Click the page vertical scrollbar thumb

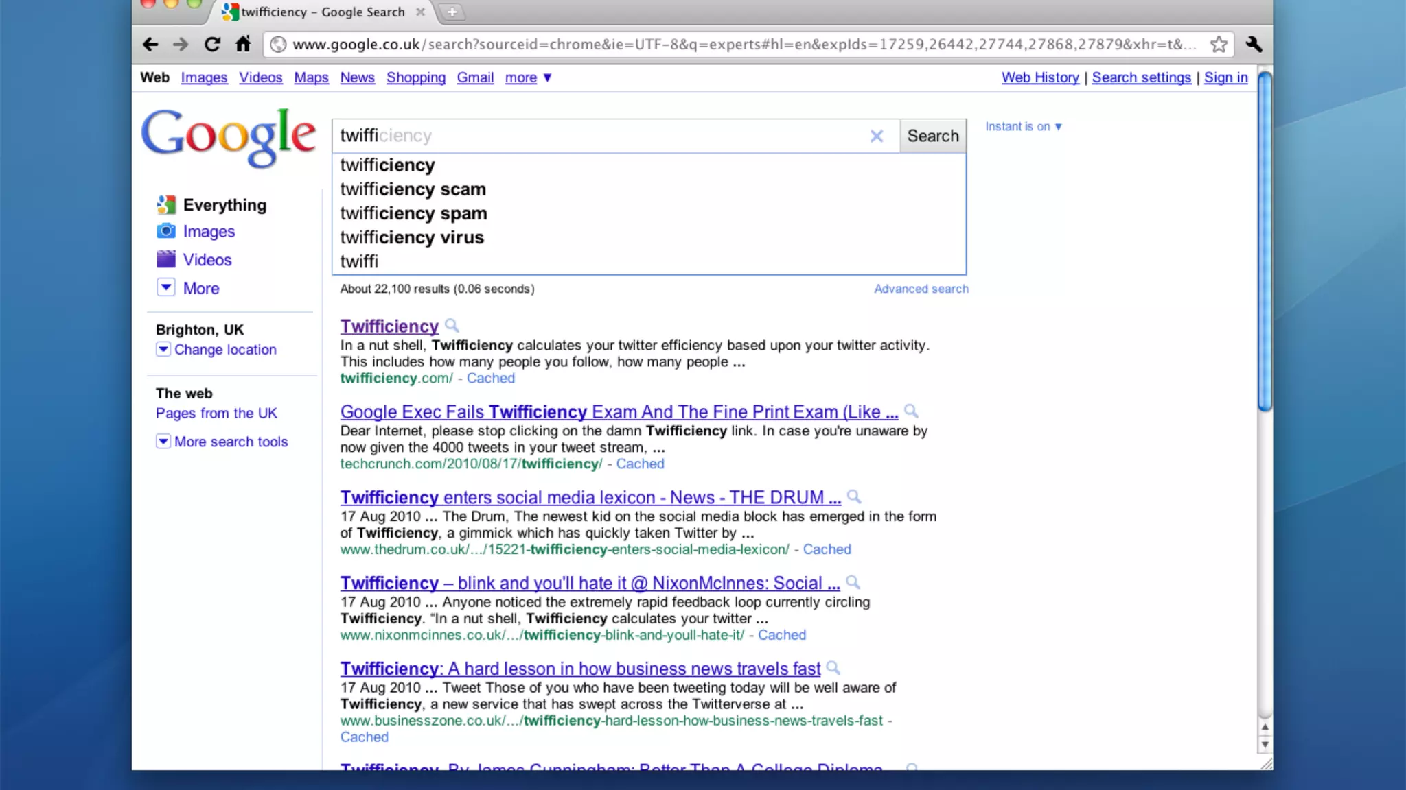pyautogui.click(x=1265, y=240)
